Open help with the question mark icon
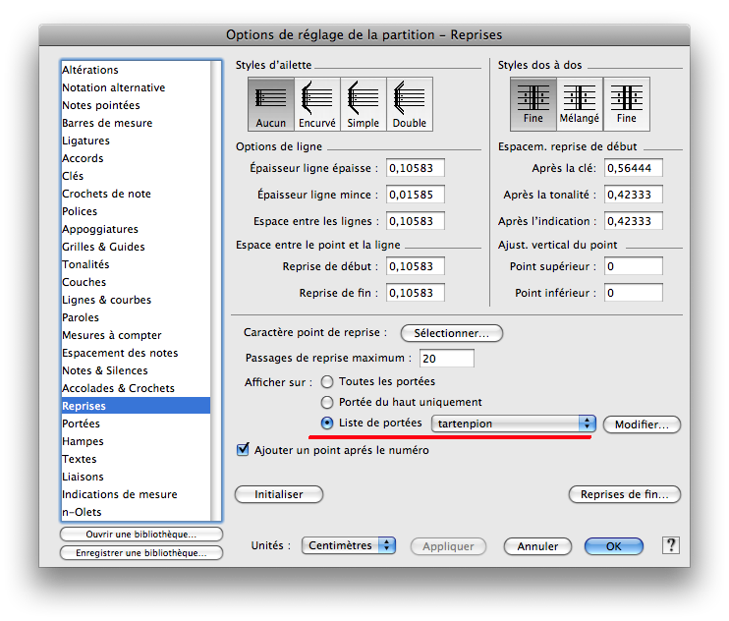The image size is (729, 621). 671,545
